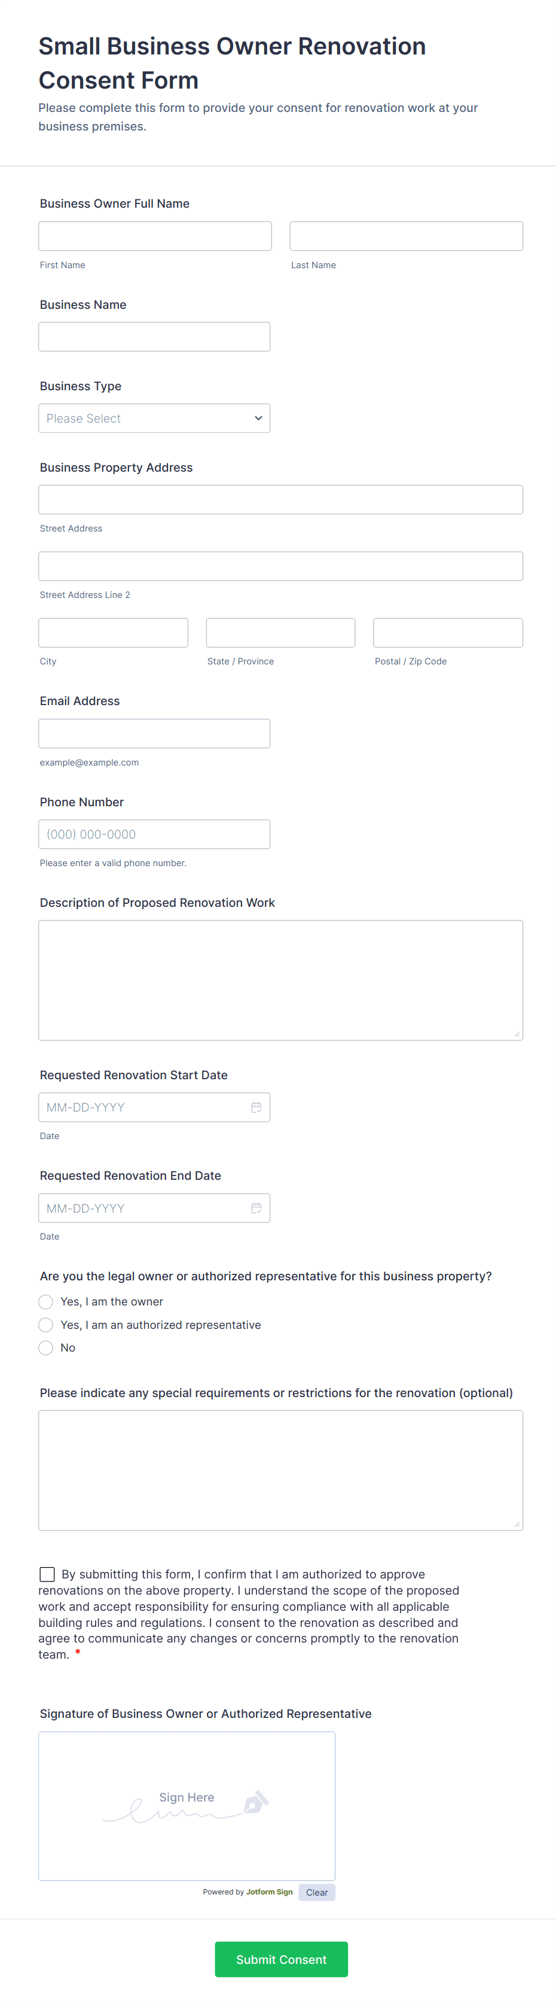Screen dimensions: 556x2007
Task: Open the Jotform Sign link
Action: pyautogui.click(x=270, y=1891)
